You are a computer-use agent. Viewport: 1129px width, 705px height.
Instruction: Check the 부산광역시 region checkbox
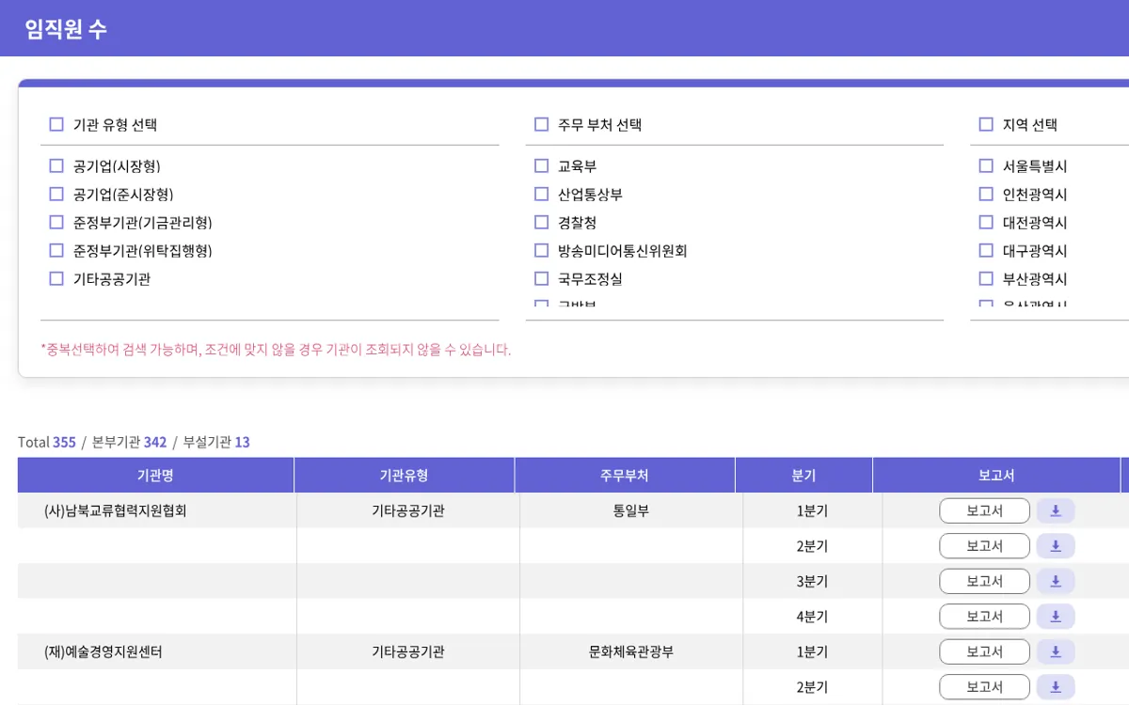click(986, 279)
